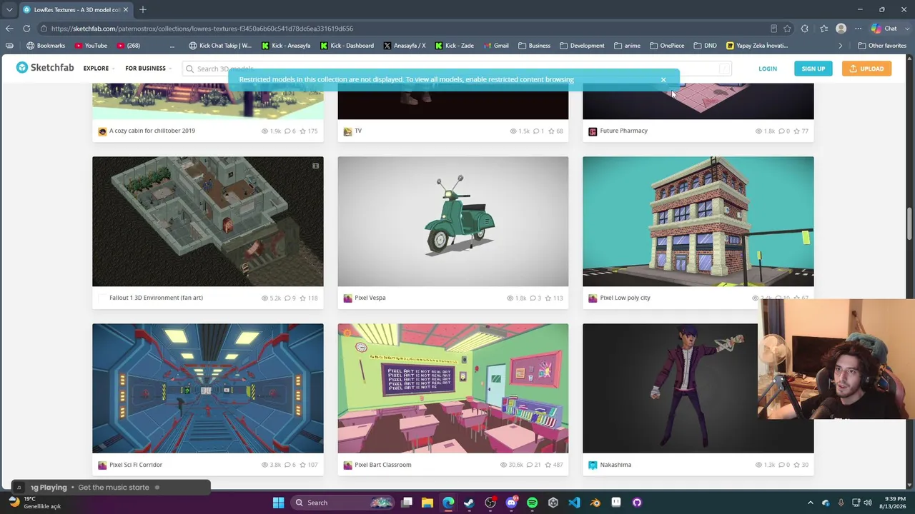
Task: Click the LOGIN link
Action: click(768, 69)
